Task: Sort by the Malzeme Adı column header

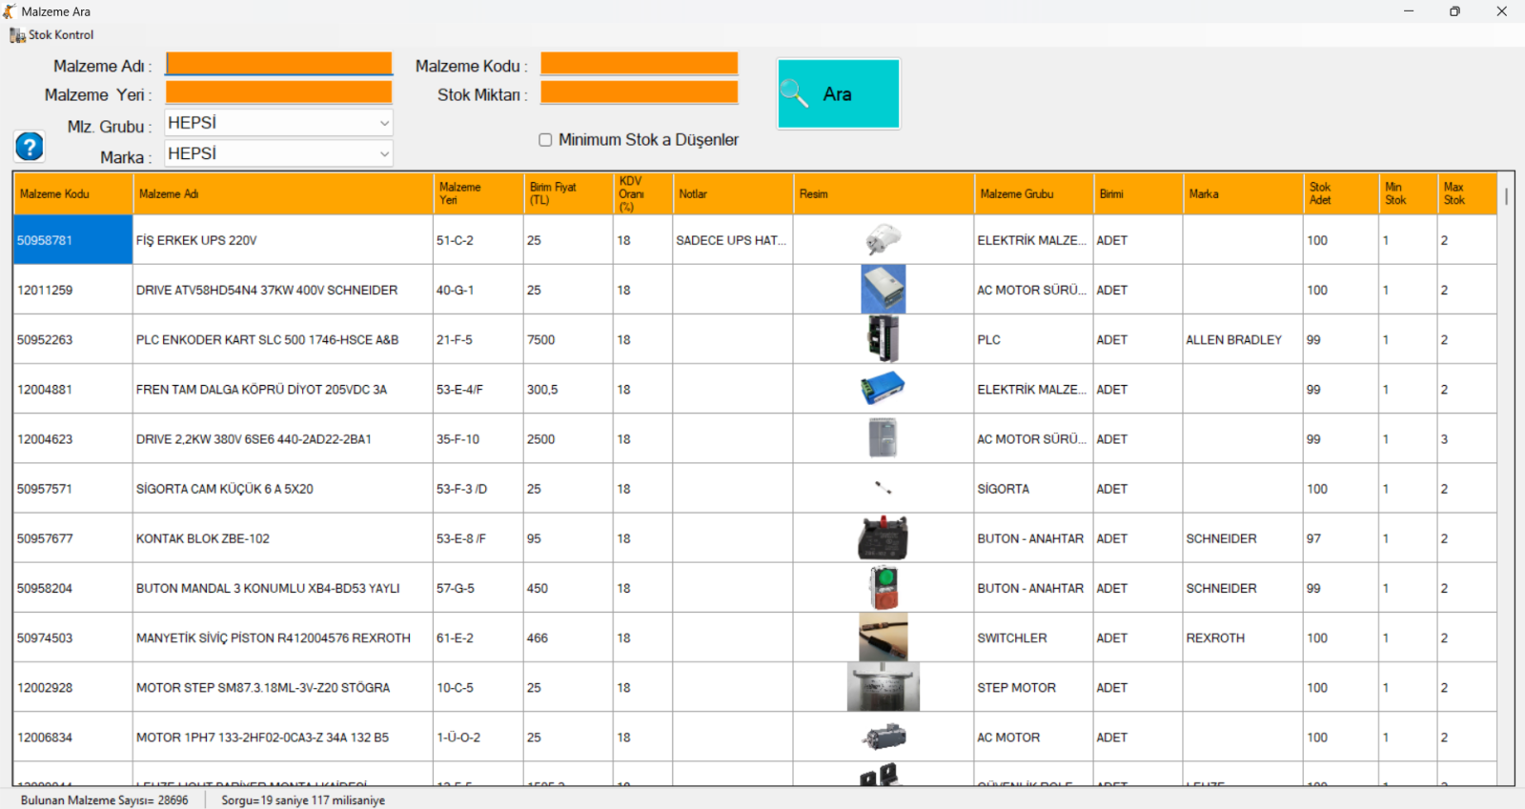Action: point(283,193)
